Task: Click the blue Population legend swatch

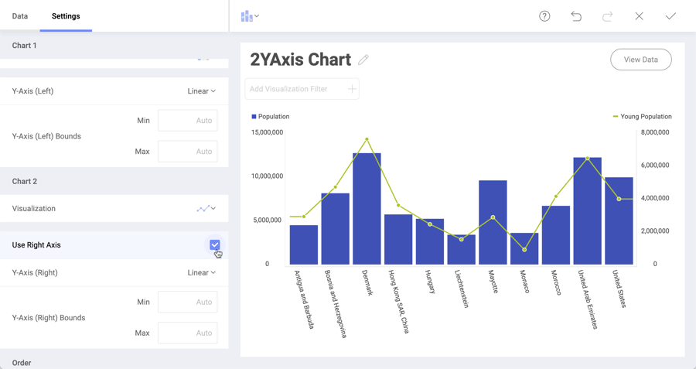Action: (254, 117)
